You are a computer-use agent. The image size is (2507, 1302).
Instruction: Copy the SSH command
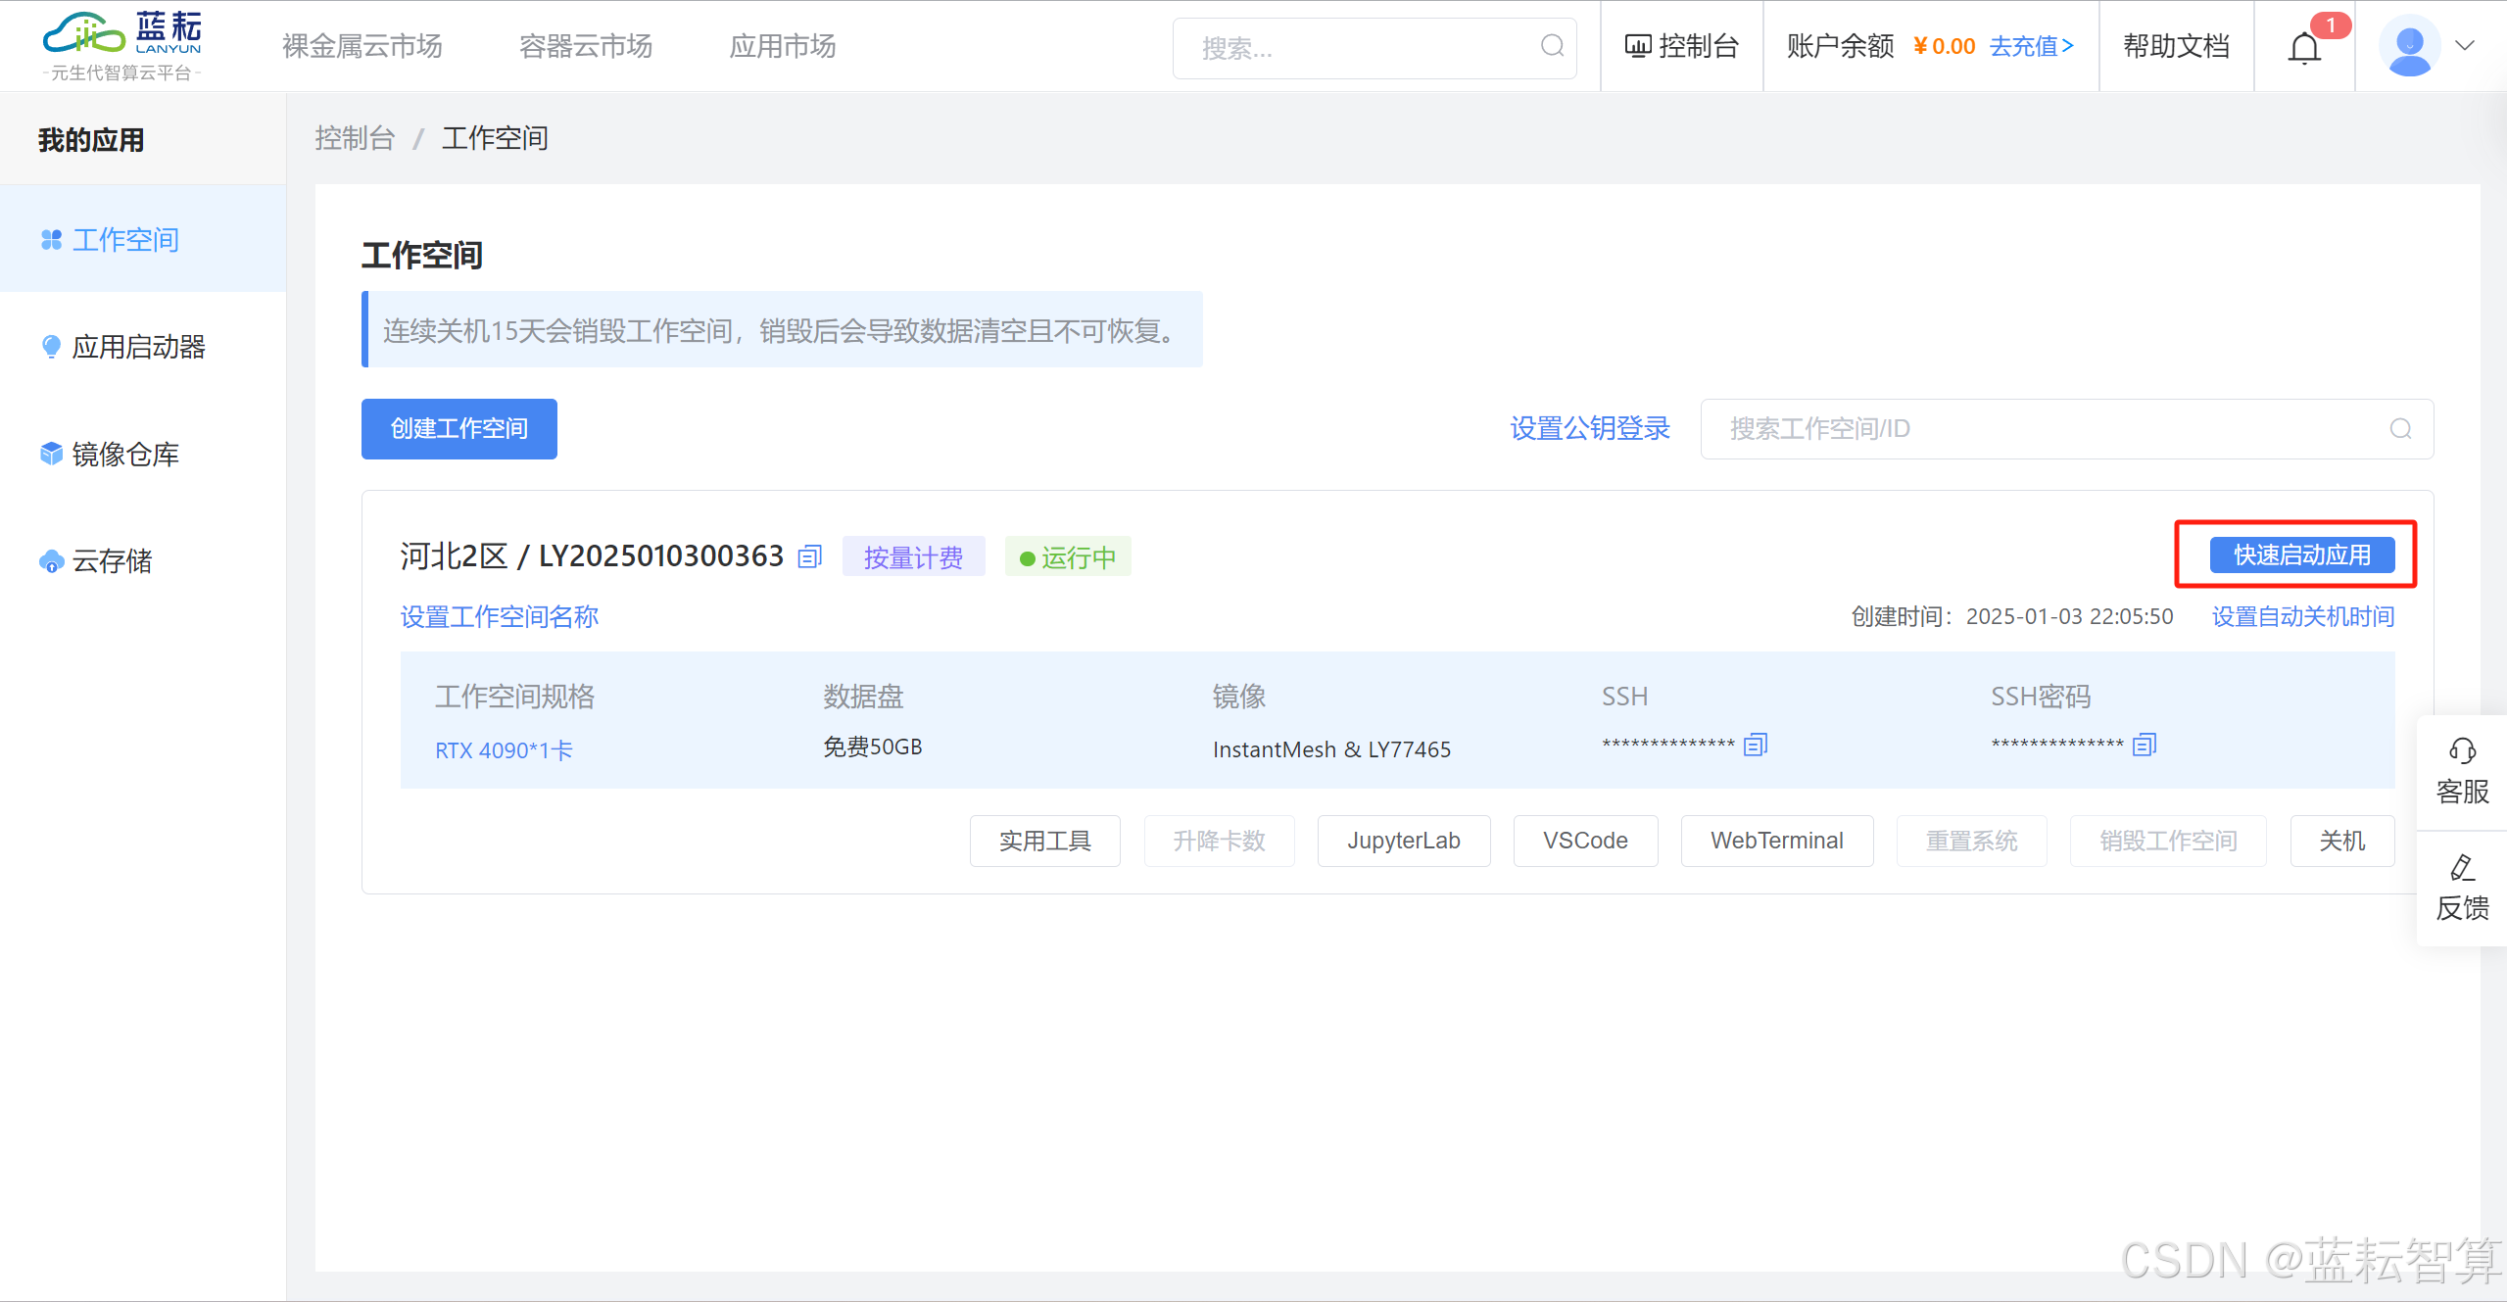(x=1756, y=746)
